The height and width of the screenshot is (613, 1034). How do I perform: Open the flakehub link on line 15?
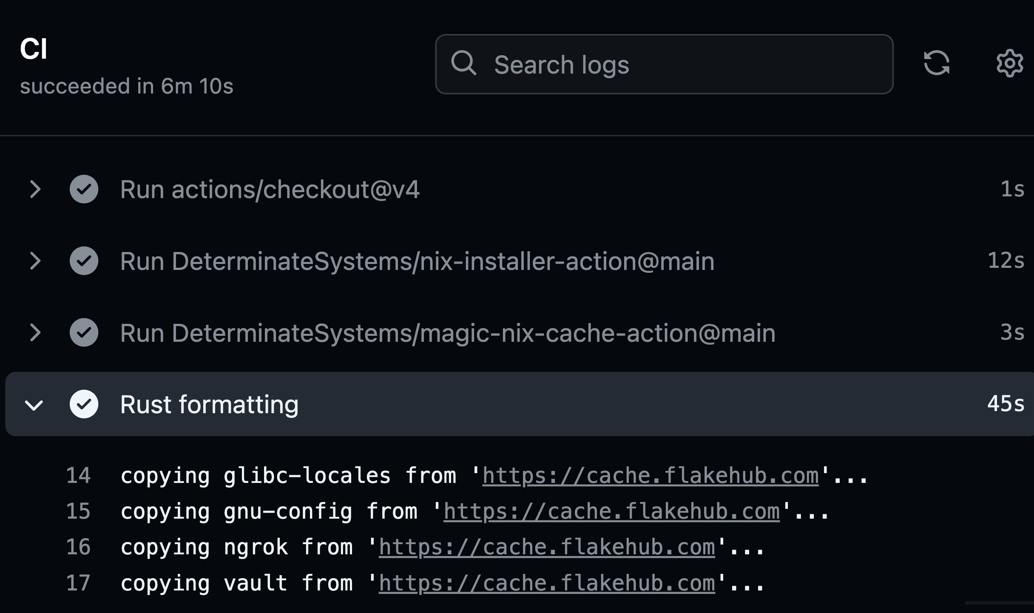click(x=611, y=511)
